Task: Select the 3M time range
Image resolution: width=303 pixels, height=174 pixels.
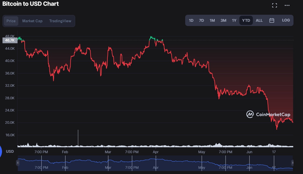Action: tap(223, 20)
